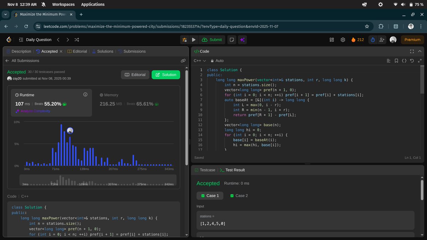Copy the submission link icon
The height and width of the screenshot is (240, 427).
183,61
